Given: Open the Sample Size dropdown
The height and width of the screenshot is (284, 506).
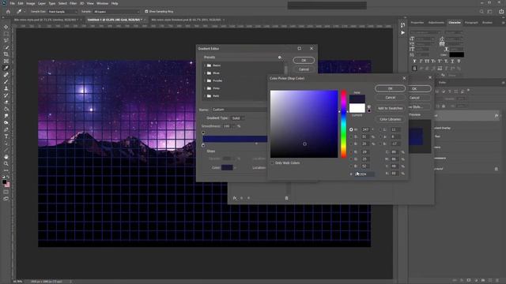Looking at the screenshot, I should (x=62, y=12).
